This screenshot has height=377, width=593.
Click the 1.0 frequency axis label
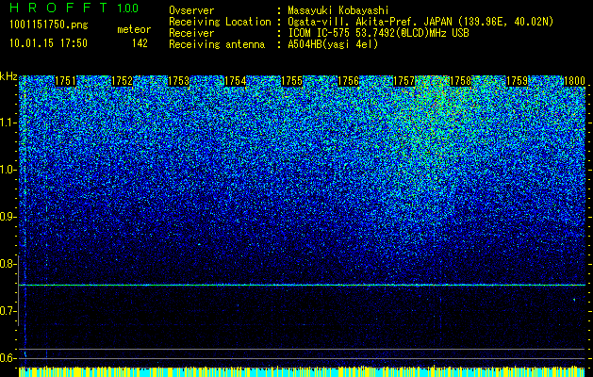(8, 170)
